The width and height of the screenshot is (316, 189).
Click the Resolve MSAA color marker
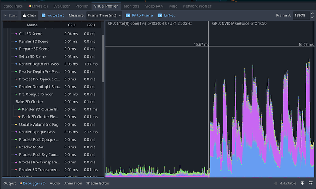pos(16,147)
